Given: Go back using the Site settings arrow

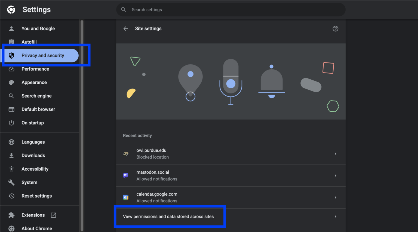Looking at the screenshot, I should 125,29.
